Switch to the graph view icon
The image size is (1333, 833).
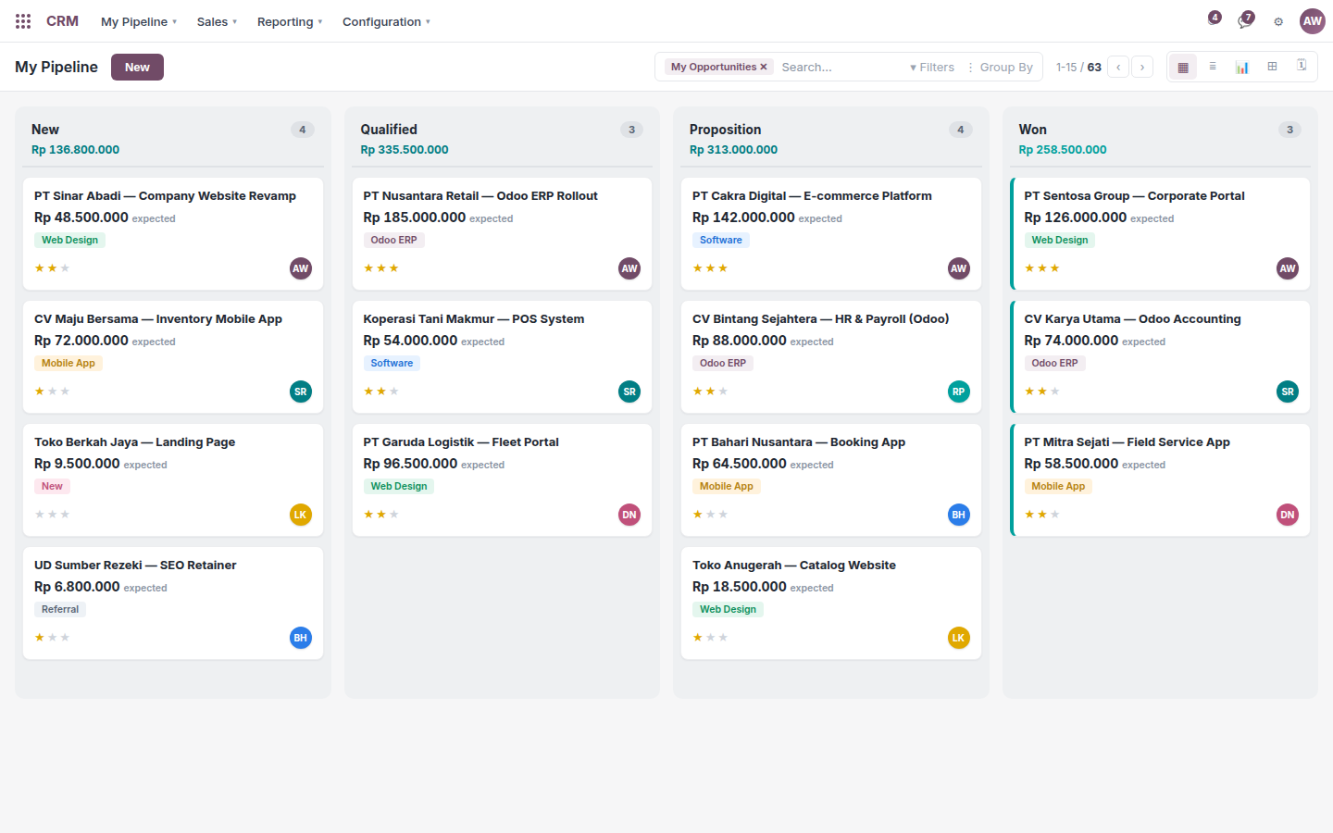point(1242,67)
